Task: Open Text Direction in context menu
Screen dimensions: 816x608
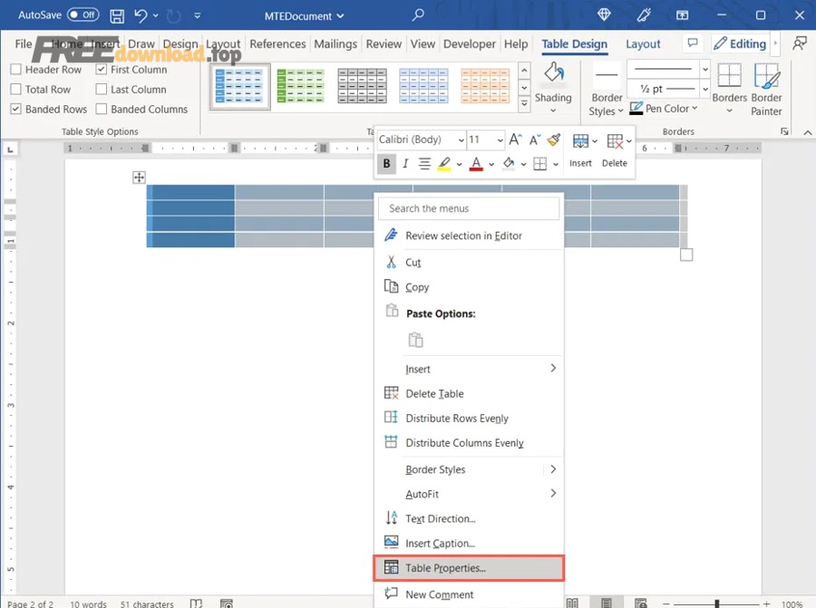Action: [x=469, y=518]
